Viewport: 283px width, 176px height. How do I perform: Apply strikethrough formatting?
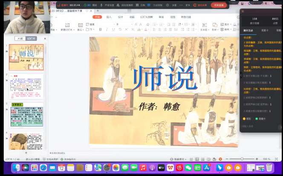[x=120, y=29]
